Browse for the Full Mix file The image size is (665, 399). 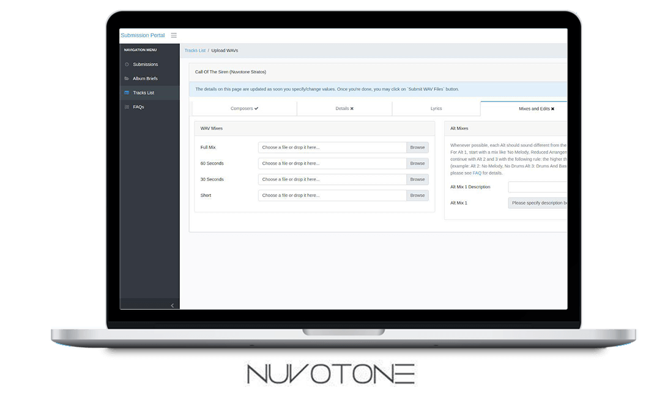pyautogui.click(x=417, y=147)
